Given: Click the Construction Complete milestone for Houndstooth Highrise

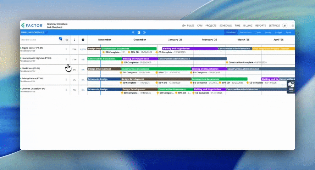Looking at the screenshot, I should (227, 62).
